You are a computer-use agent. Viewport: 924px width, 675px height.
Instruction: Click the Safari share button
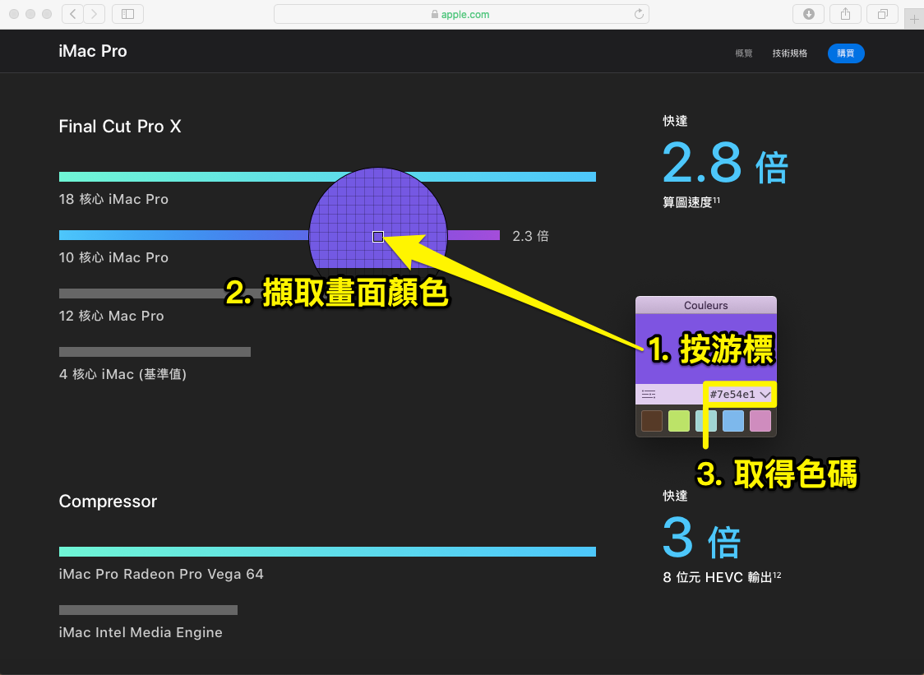[x=846, y=14]
